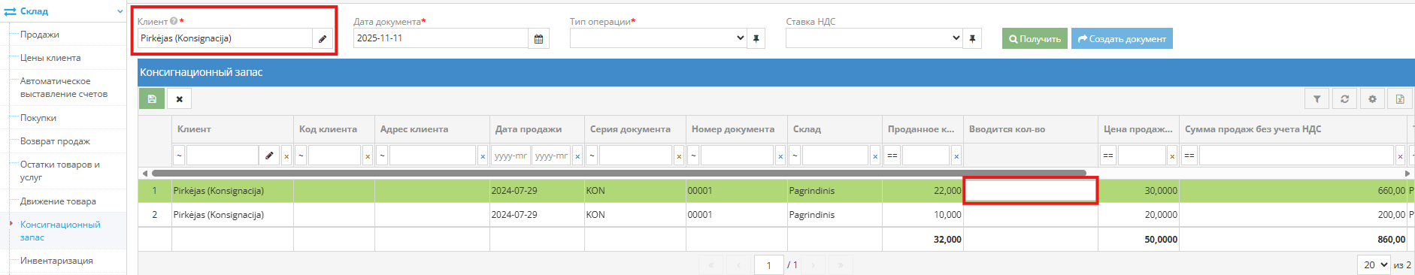The width and height of the screenshot is (1415, 275).
Task: Clear the Серия документа column filter
Action: coord(679,156)
